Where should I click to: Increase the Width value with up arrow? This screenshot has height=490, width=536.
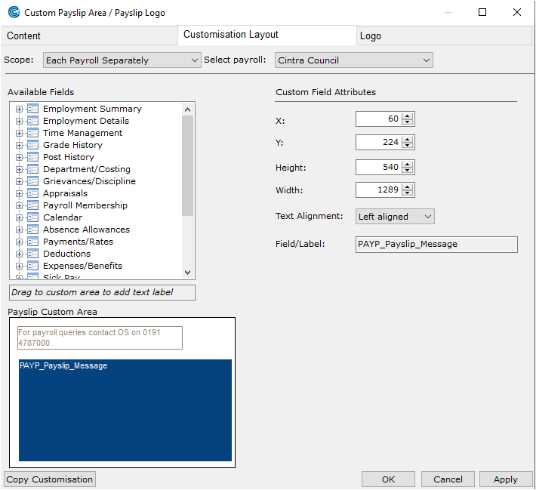pyautogui.click(x=408, y=186)
